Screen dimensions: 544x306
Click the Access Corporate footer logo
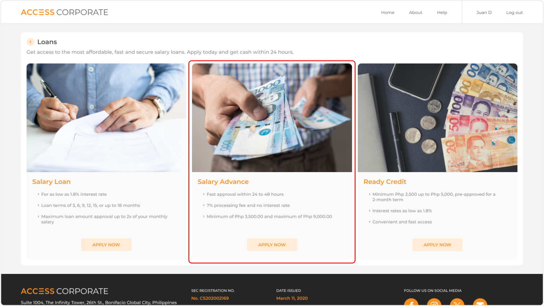tap(64, 291)
